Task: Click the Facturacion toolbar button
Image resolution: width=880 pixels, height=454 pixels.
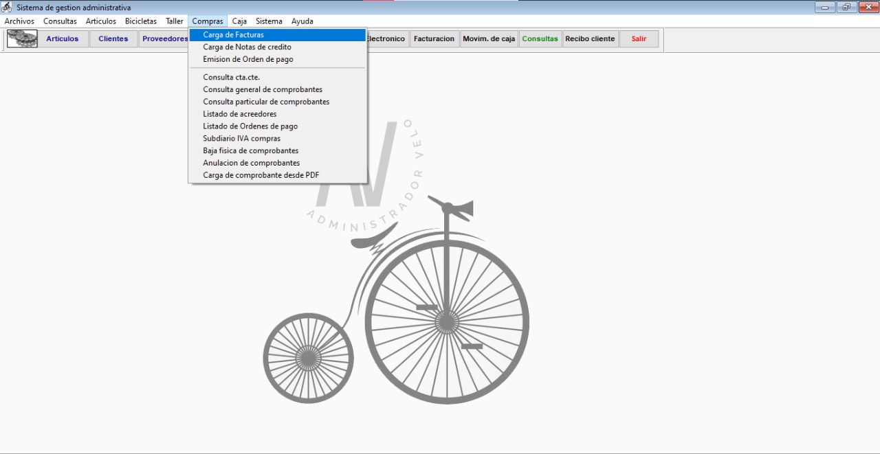Action: (x=434, y=39)
